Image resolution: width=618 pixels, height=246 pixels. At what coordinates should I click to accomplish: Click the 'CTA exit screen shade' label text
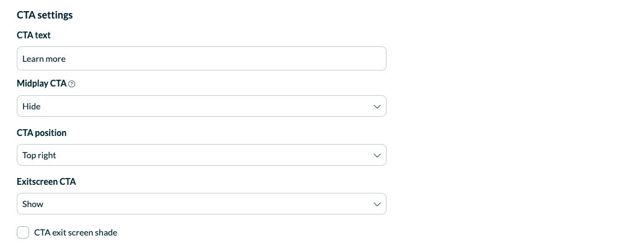tap(76, 232)
